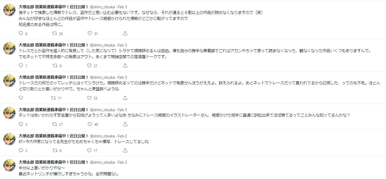The width and height of the screenshot is (386, 179).
Task: Reply to the tweet with 11 retweets
Action: [x=21, y=98]
